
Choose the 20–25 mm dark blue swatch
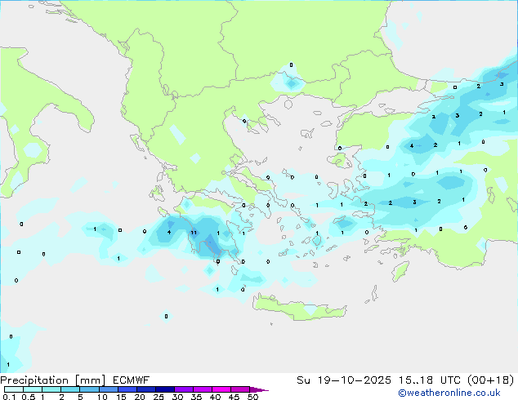[x=145, y=389]
